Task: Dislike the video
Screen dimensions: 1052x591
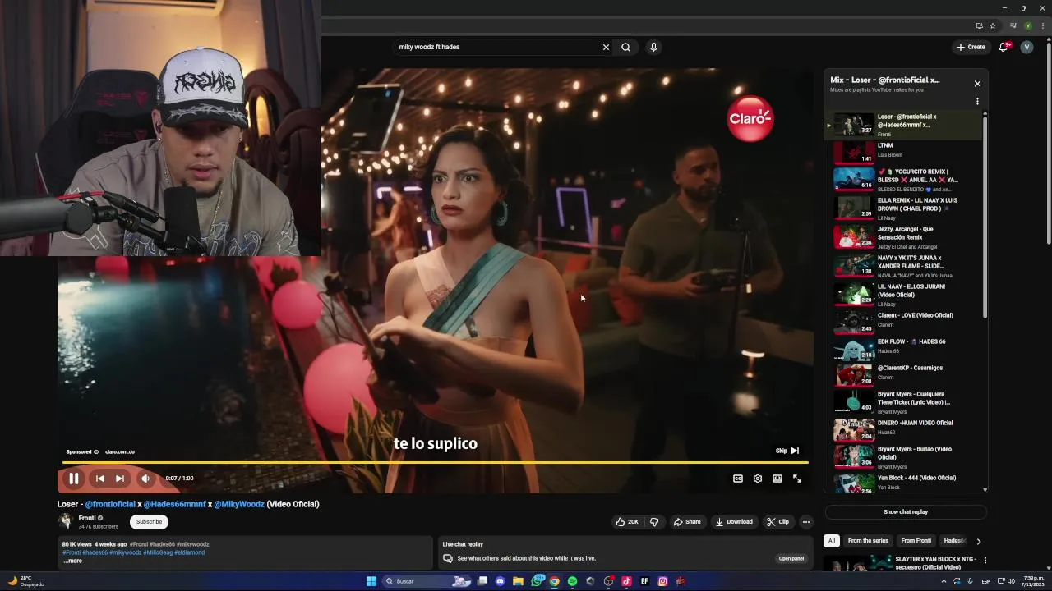Action: click(x=654, y=522)
